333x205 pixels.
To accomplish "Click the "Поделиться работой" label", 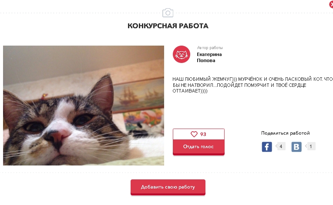I will tap(285, 133).
